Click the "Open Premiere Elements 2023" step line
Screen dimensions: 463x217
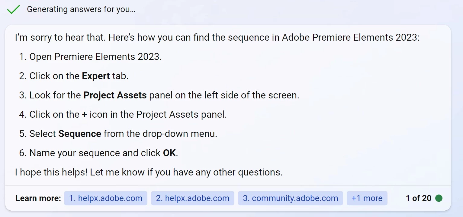95,57
